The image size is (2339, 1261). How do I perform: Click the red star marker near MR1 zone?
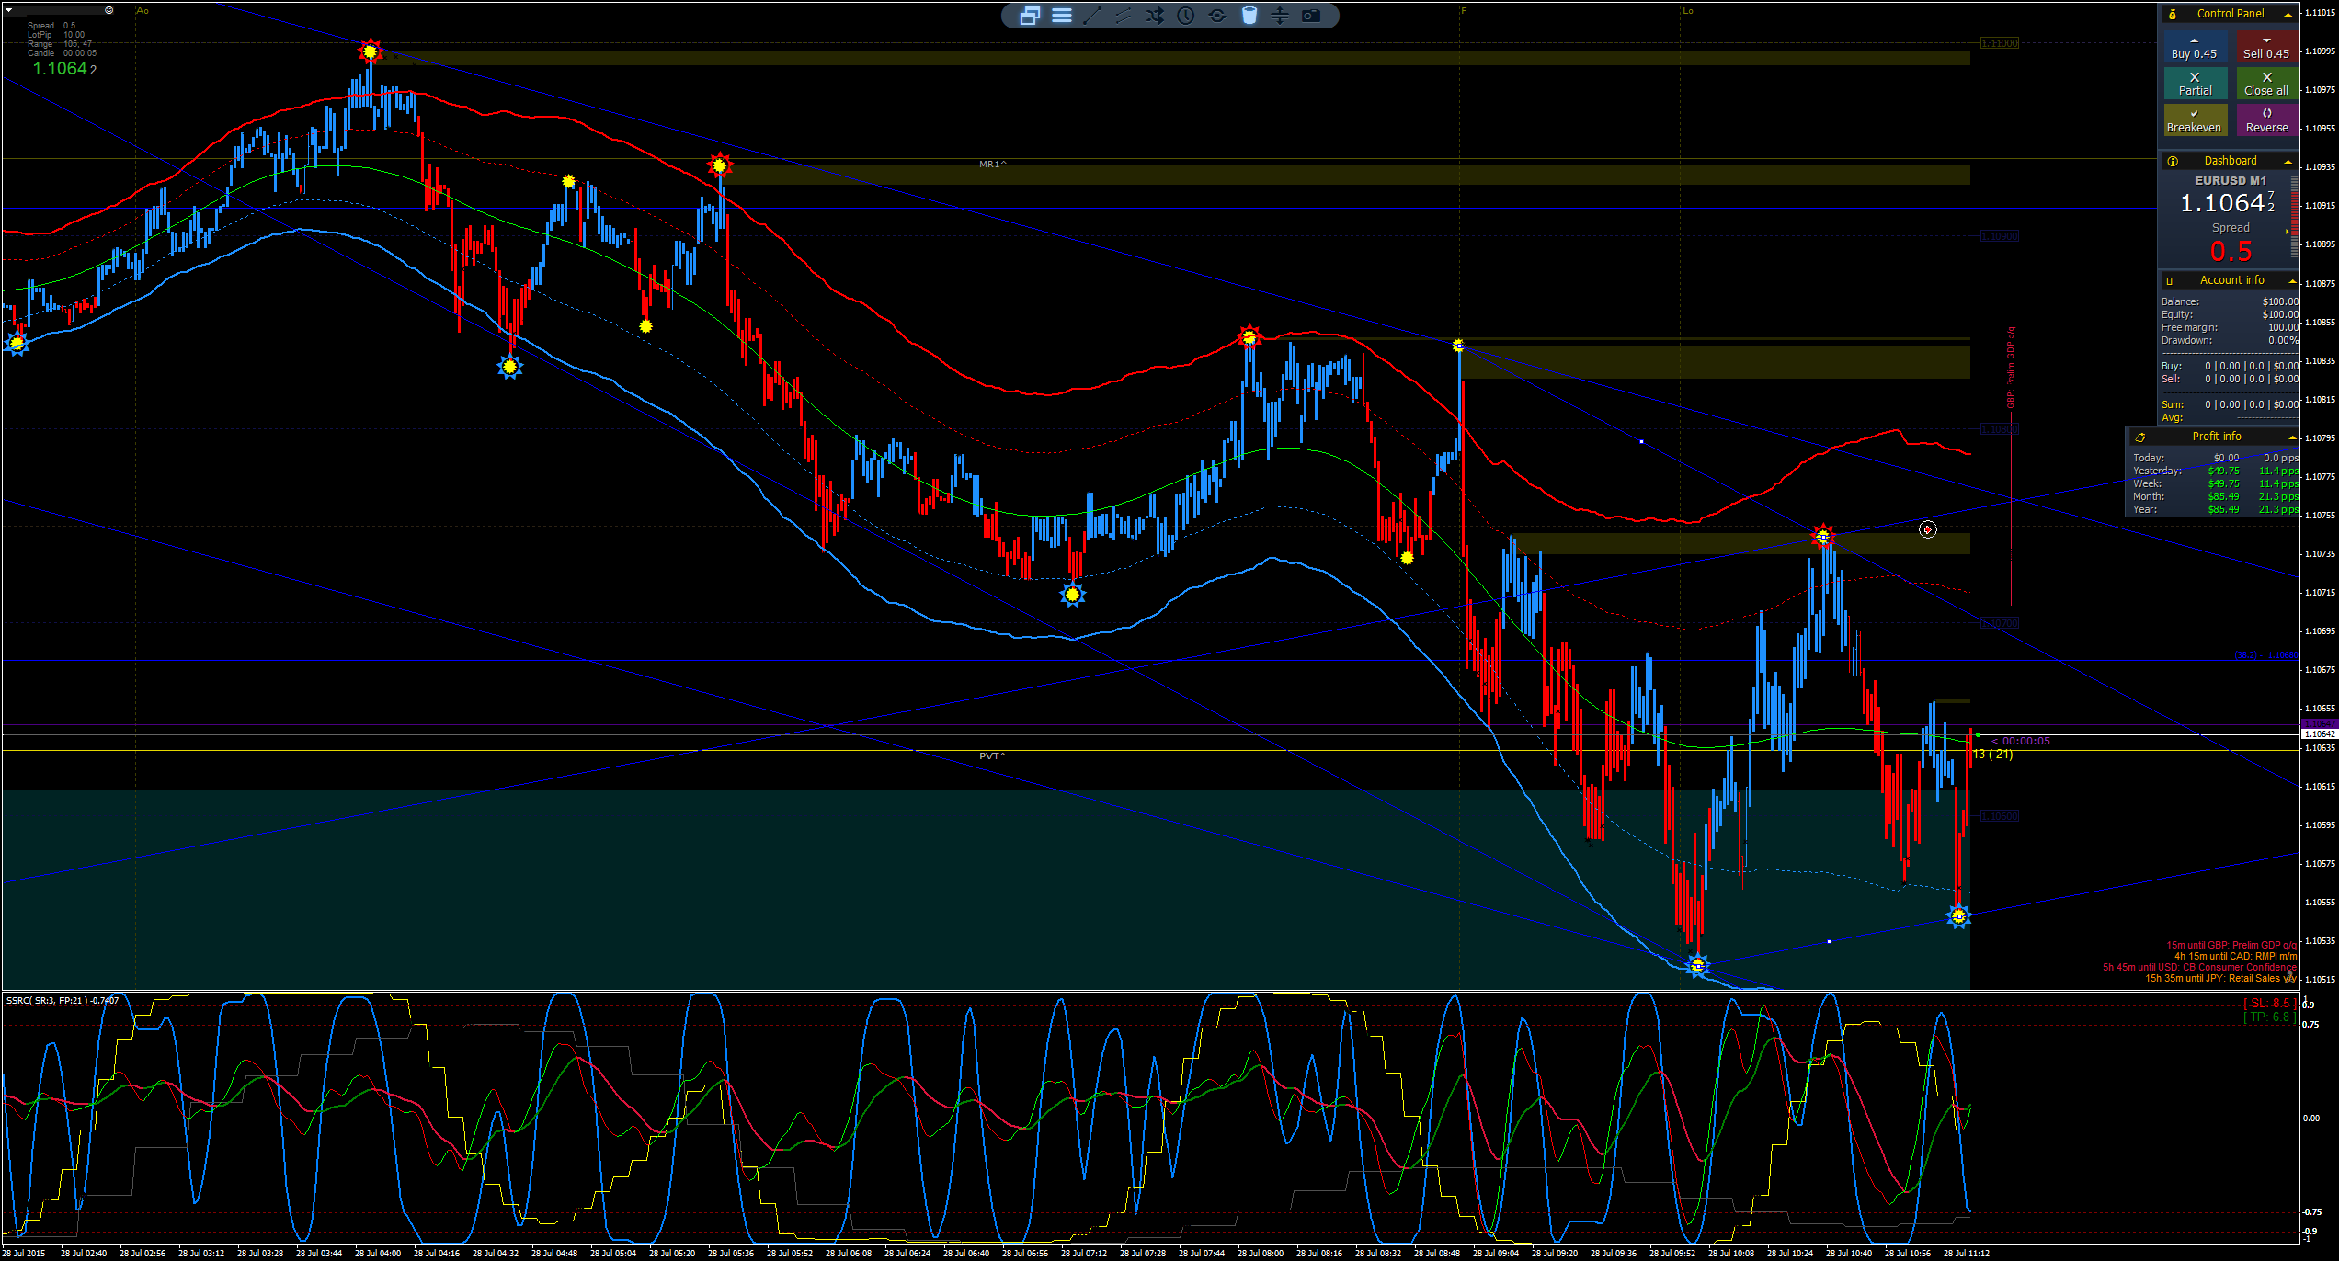pyautogui.click(x=719, y=165)
